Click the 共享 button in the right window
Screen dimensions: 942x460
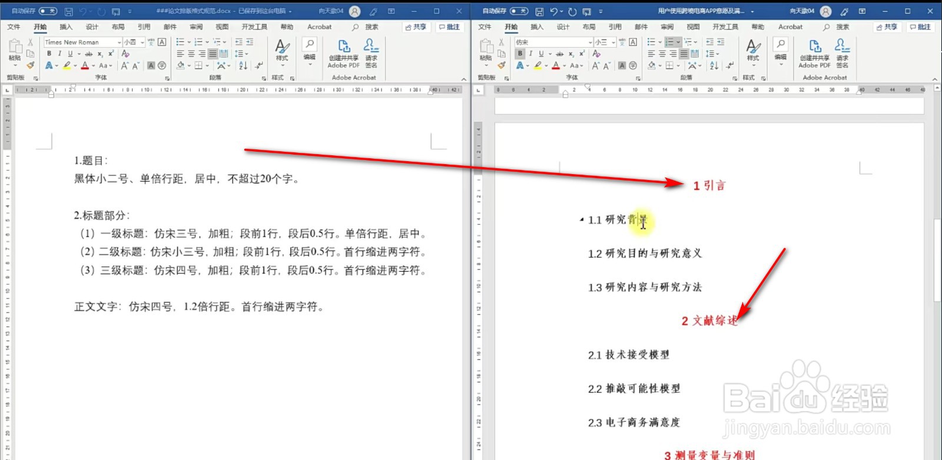pyautogui.click(x=887, y=27)
